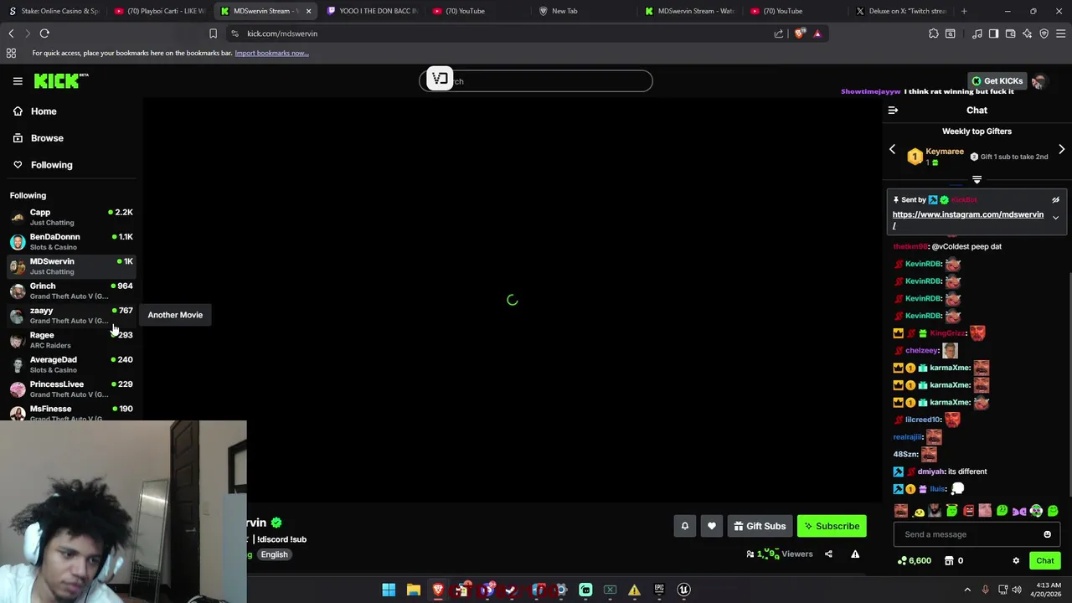Open Grinch's channel in Following list
The width and height of the screenshot is (1072, 603).
coord(71,291)
